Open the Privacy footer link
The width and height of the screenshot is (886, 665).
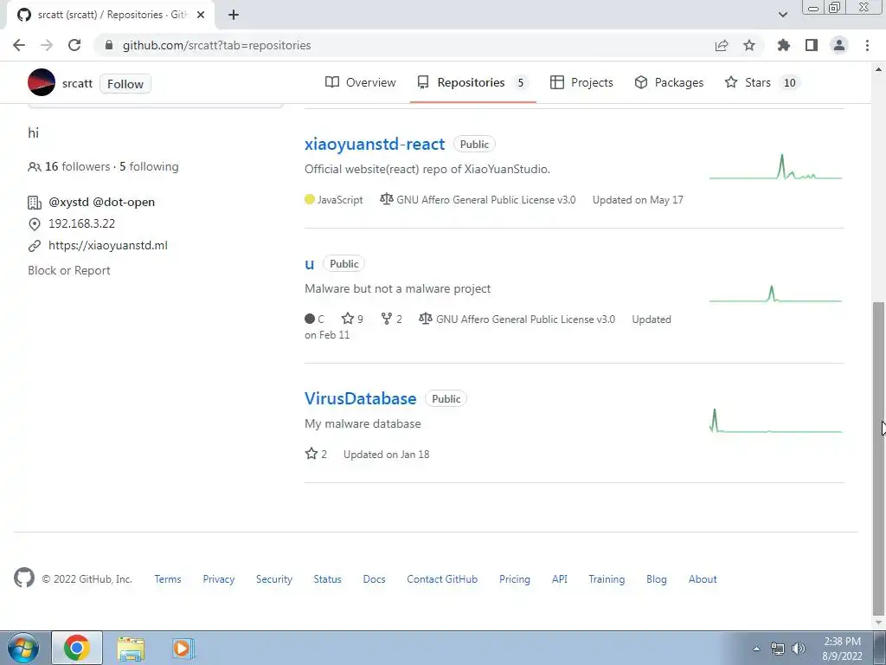[x=219, y=579]
